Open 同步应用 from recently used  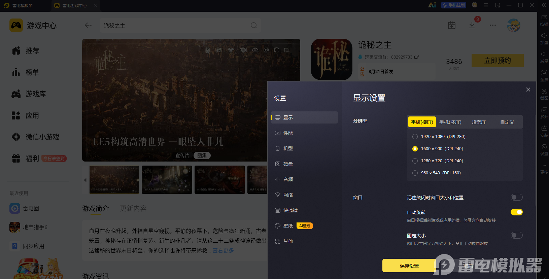27,246
